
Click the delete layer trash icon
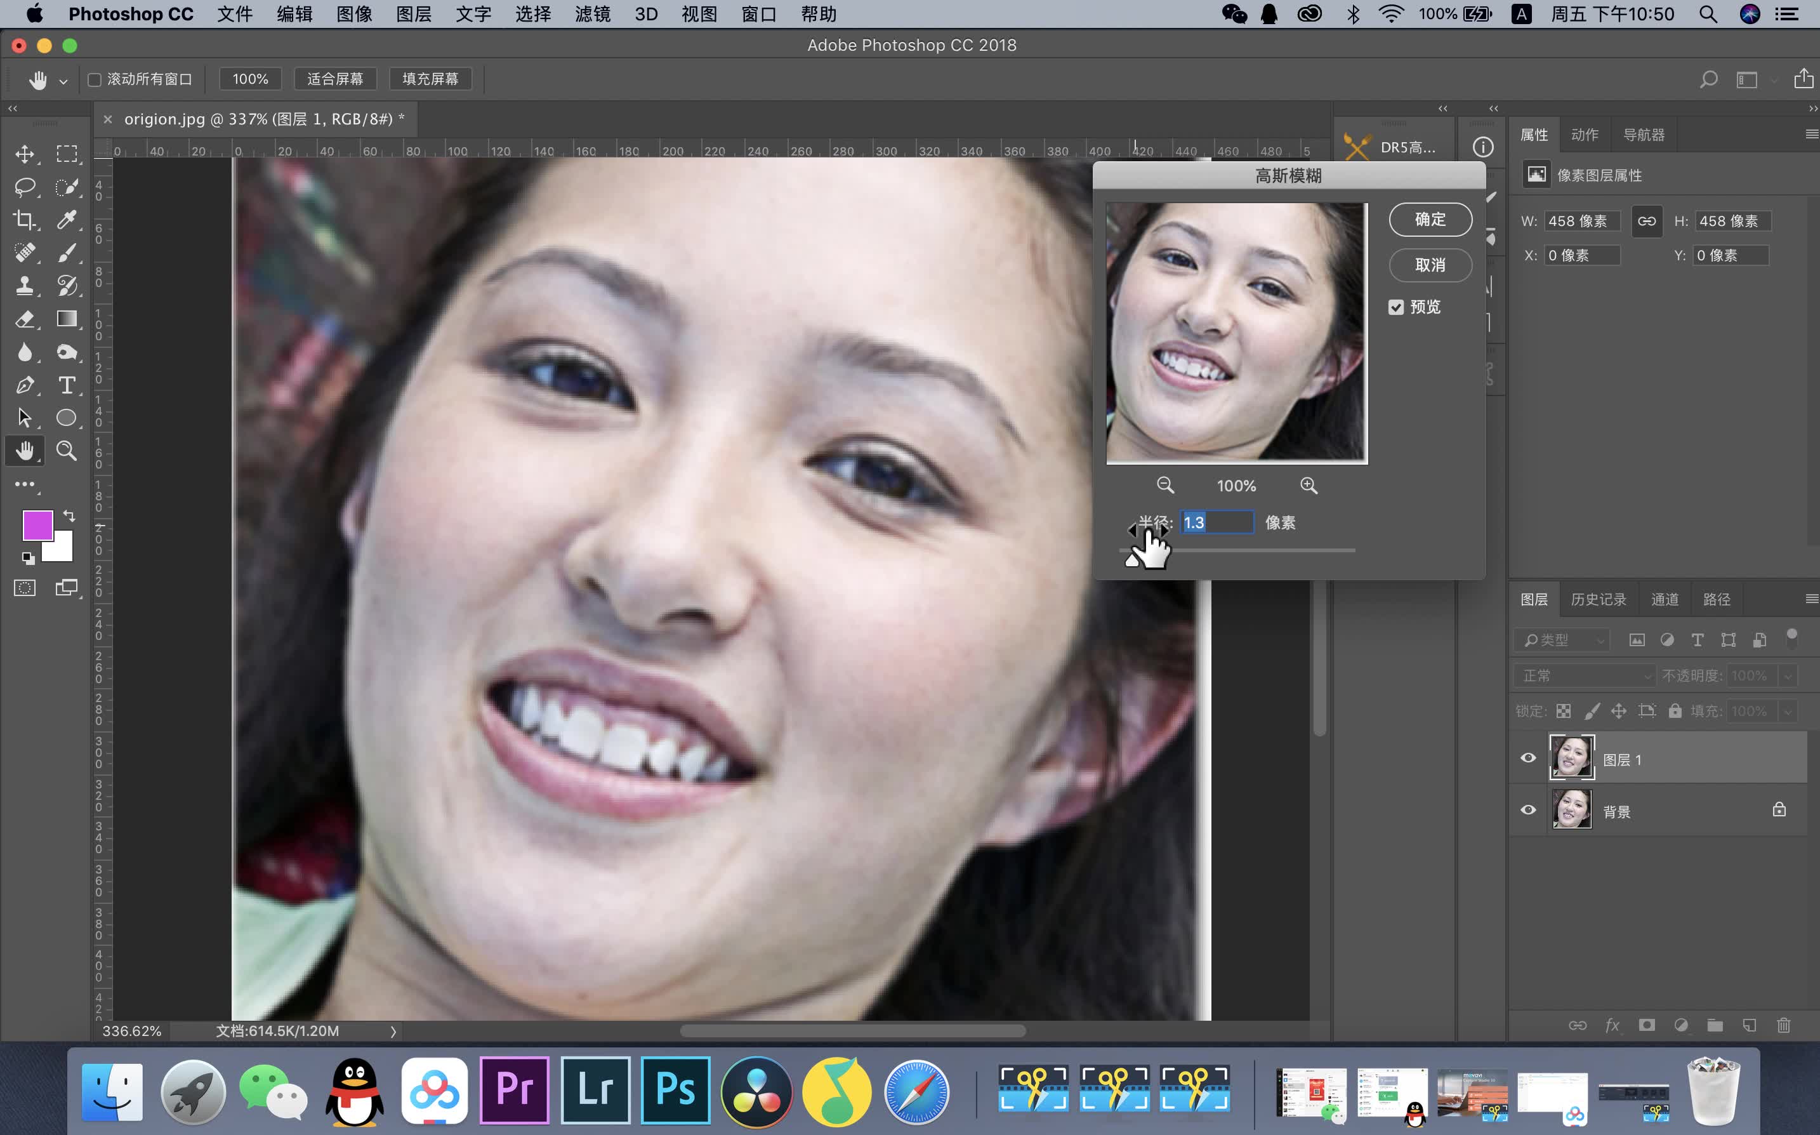(1783, 1025)
